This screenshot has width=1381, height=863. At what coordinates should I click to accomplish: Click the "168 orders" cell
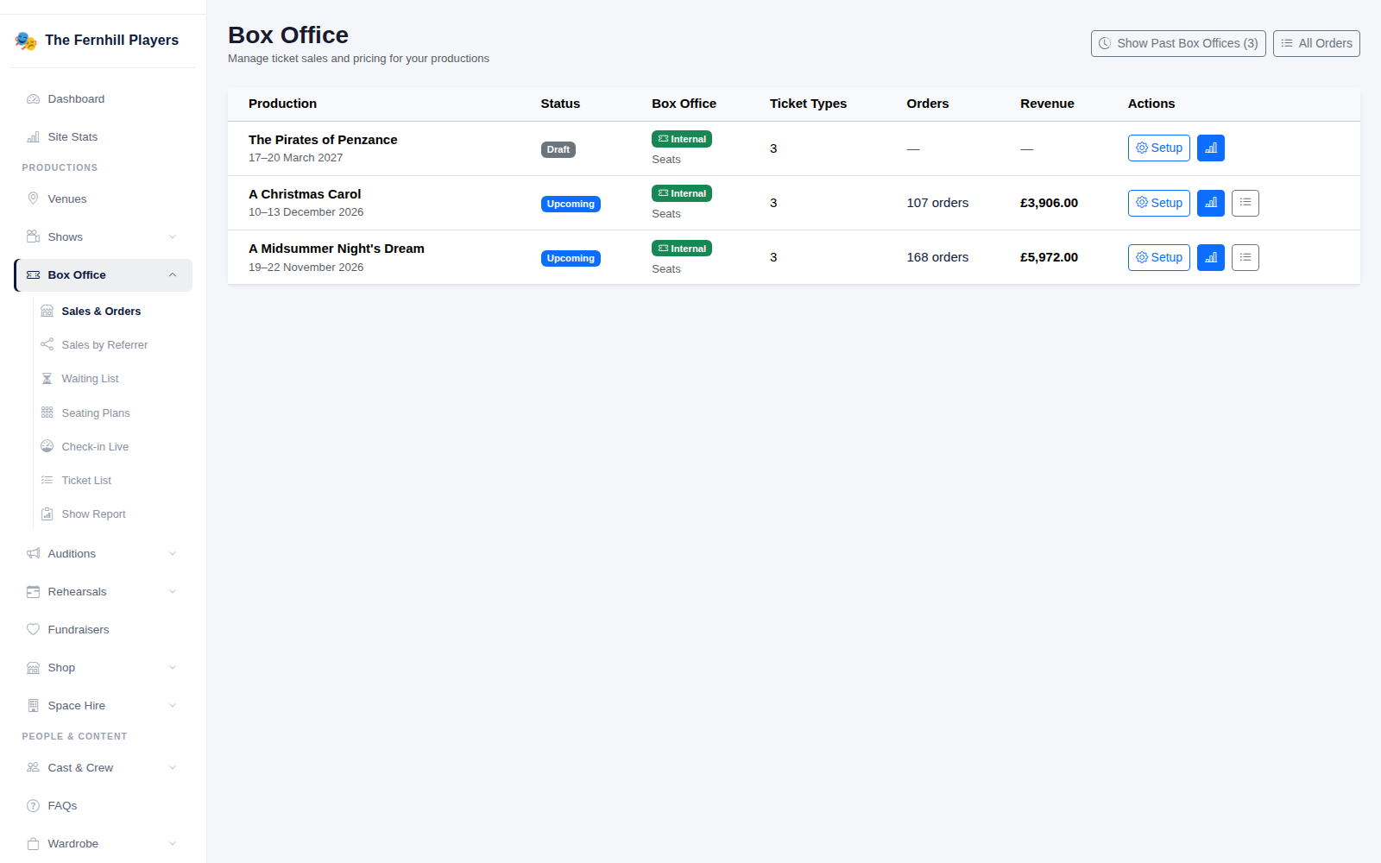[937, 257]
